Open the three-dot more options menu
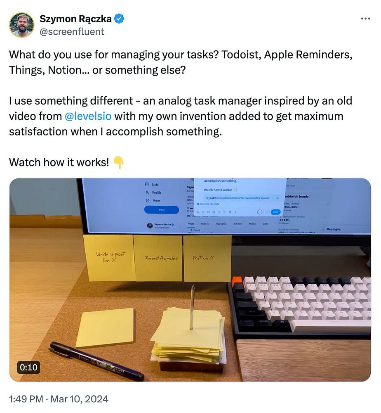The height and width of the screenshot is (413, 381). 365,19
